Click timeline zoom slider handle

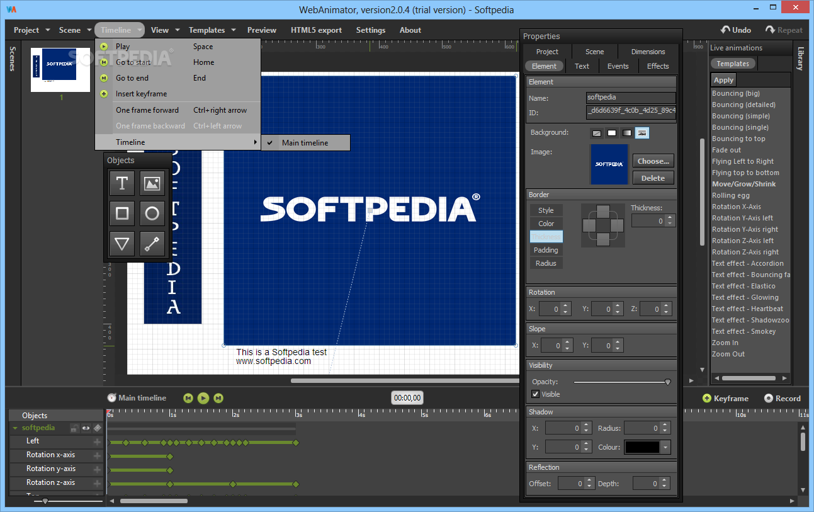pos(45,501)
